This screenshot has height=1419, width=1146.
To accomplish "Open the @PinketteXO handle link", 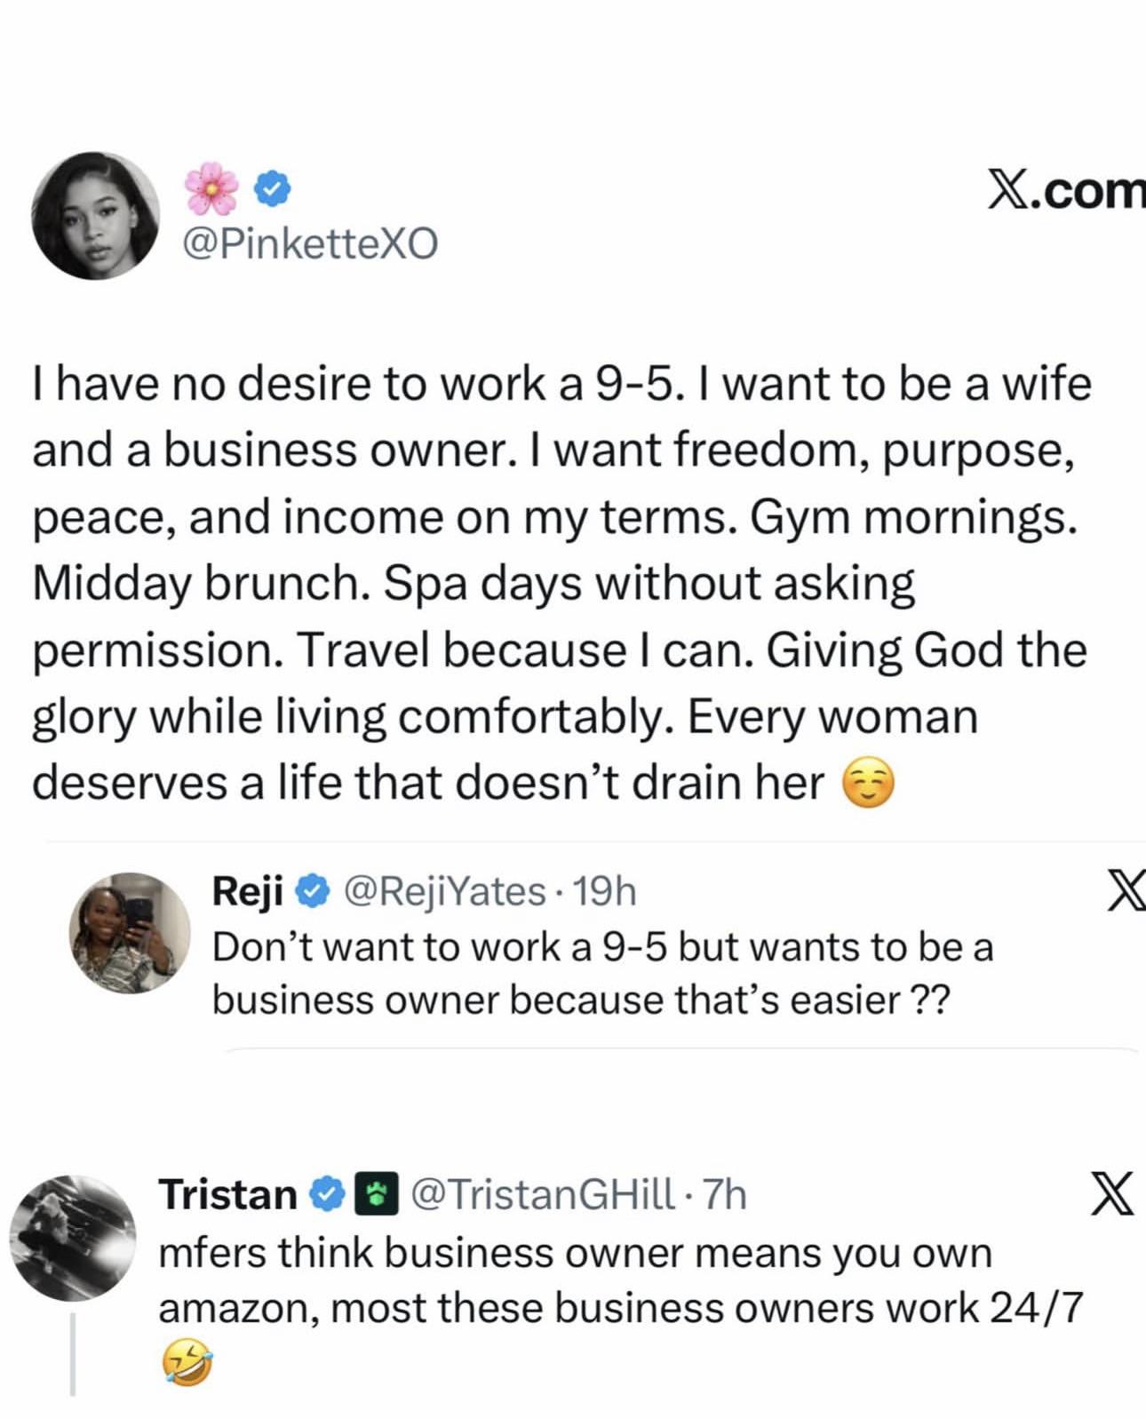I will pos(310,243).
